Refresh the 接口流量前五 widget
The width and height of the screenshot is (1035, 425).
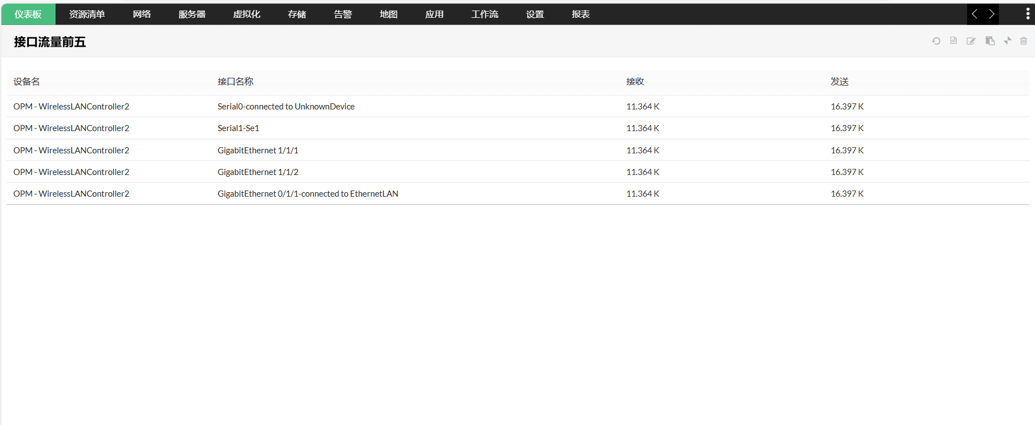tap(936, 41)
